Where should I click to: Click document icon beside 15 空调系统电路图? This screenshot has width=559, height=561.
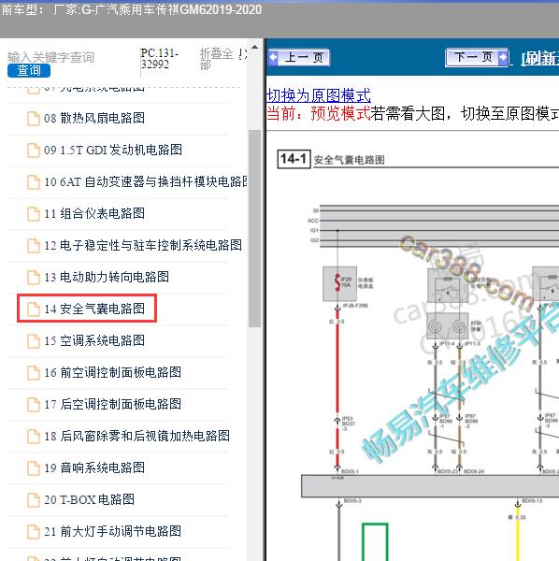[34, 341]
